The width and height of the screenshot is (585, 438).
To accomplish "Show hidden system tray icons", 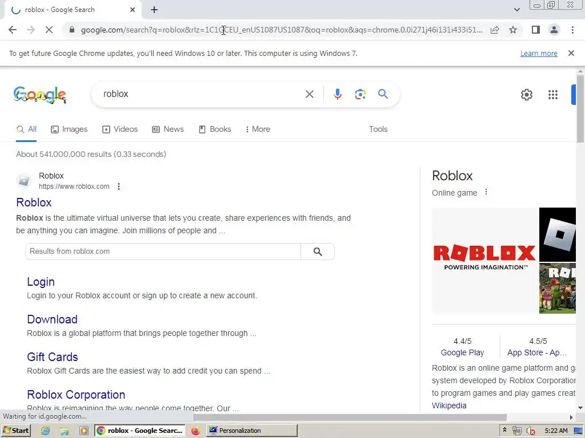I will click(x=504, y=430).
